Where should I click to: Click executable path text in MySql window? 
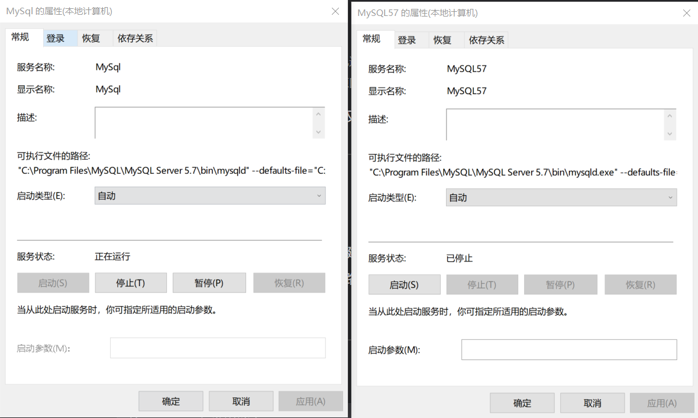tap(172, 170)
